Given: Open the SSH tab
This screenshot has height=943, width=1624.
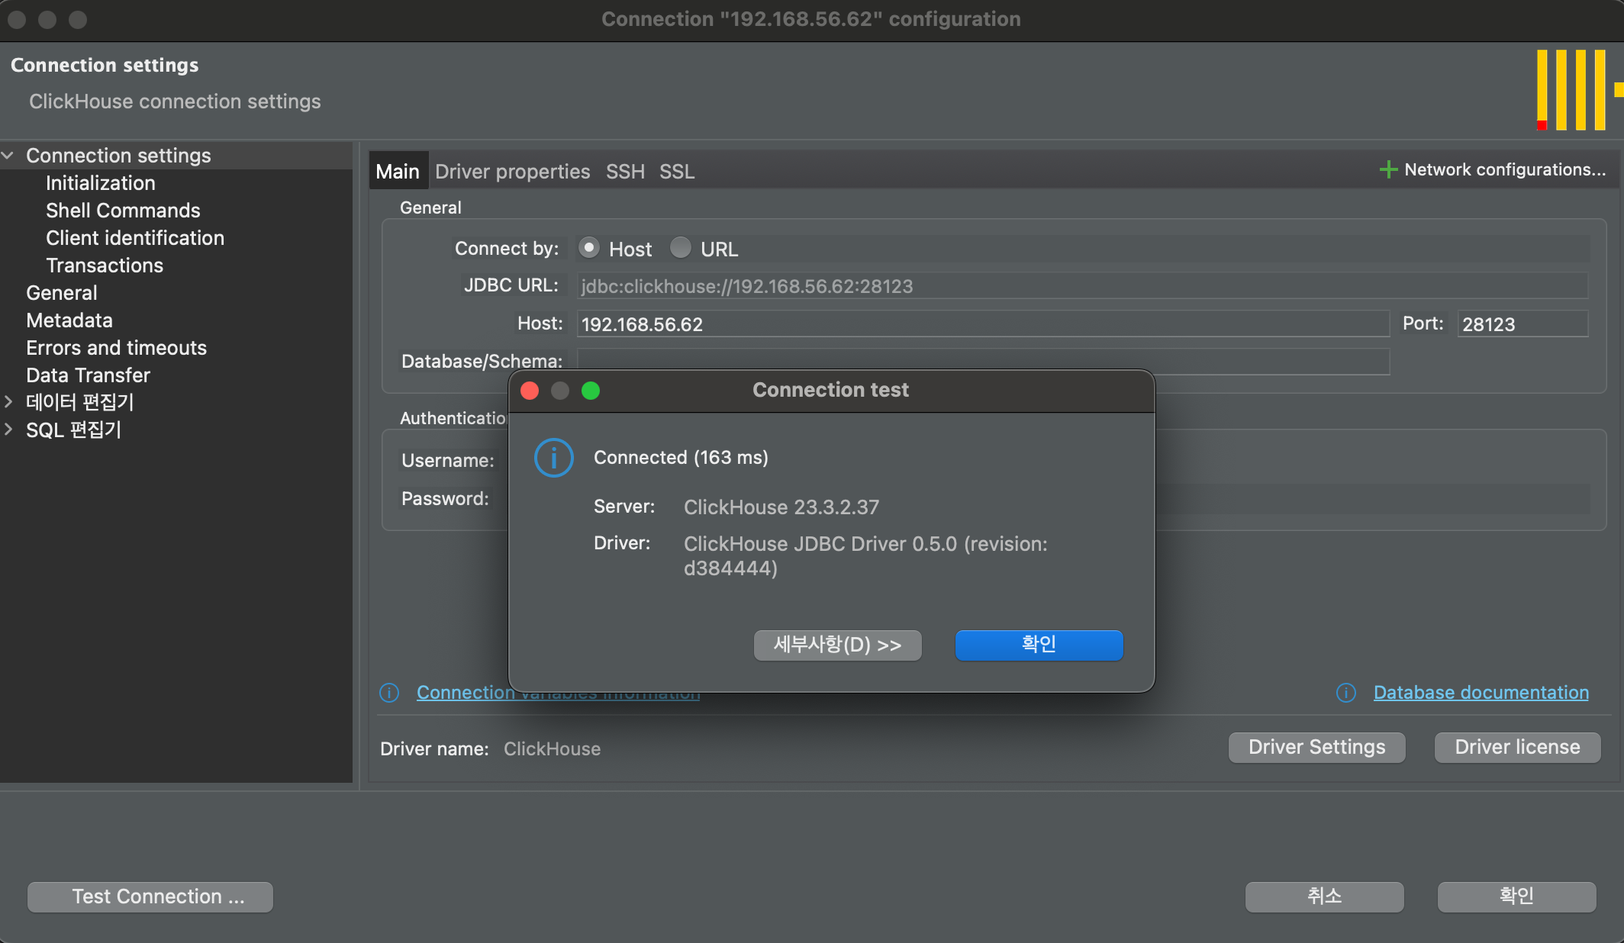Looking at the screenshot, I should 625,172.
